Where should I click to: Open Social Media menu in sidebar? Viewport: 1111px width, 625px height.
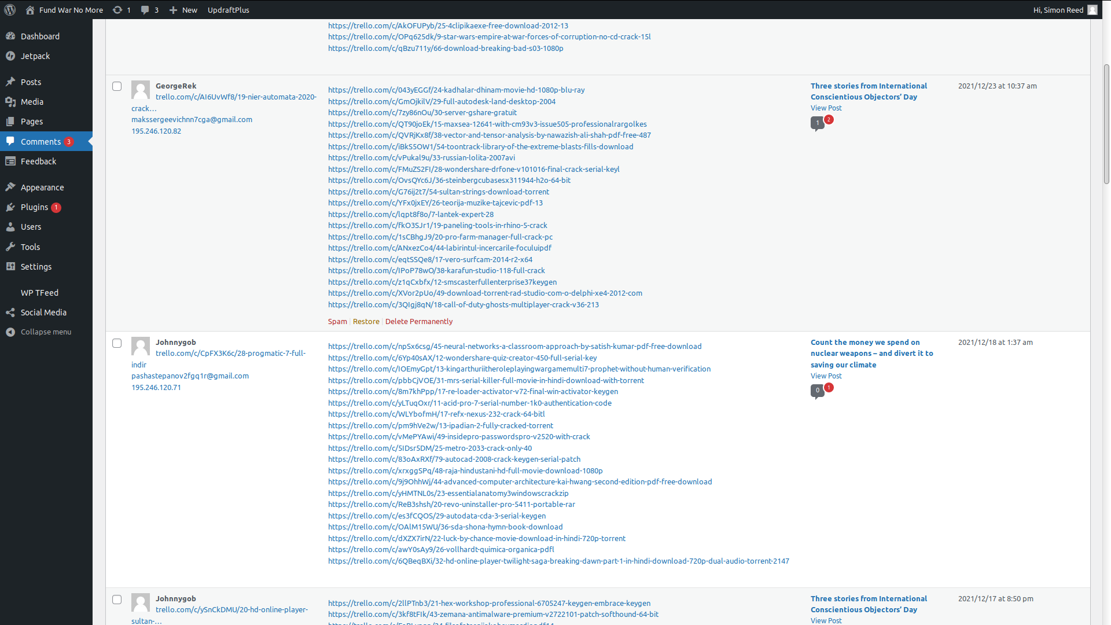tap(43, 312)
